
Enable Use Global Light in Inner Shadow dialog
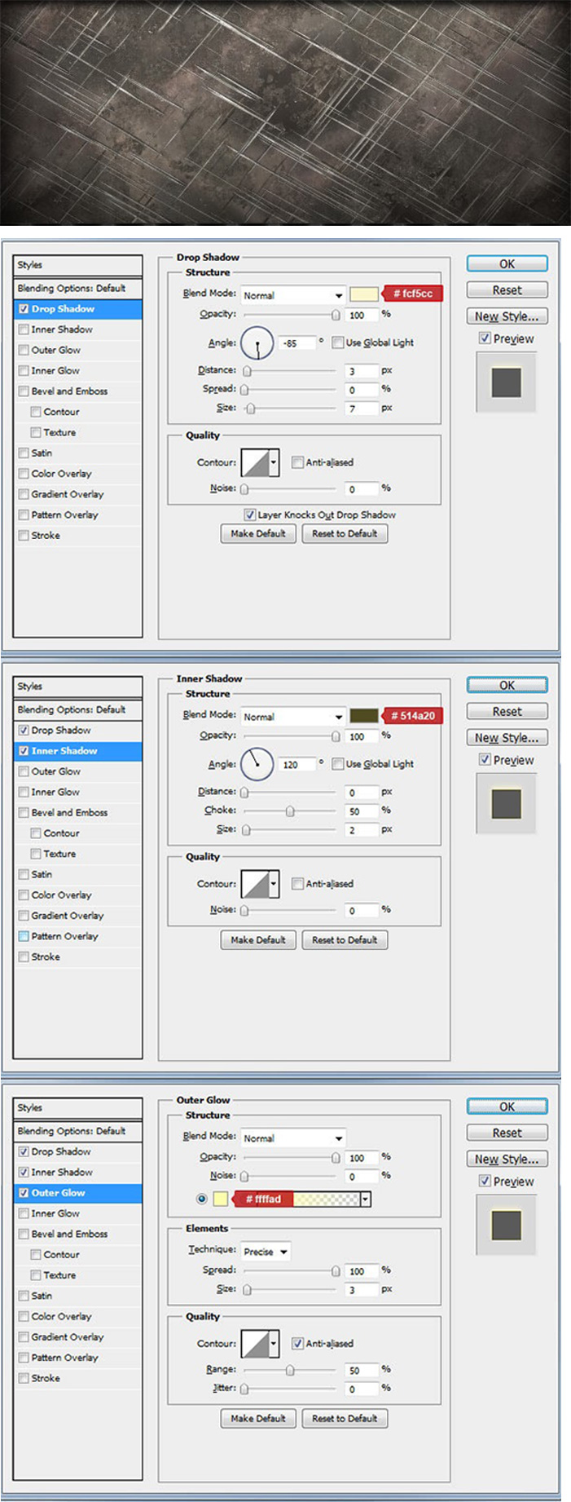(x=338, y=764)
